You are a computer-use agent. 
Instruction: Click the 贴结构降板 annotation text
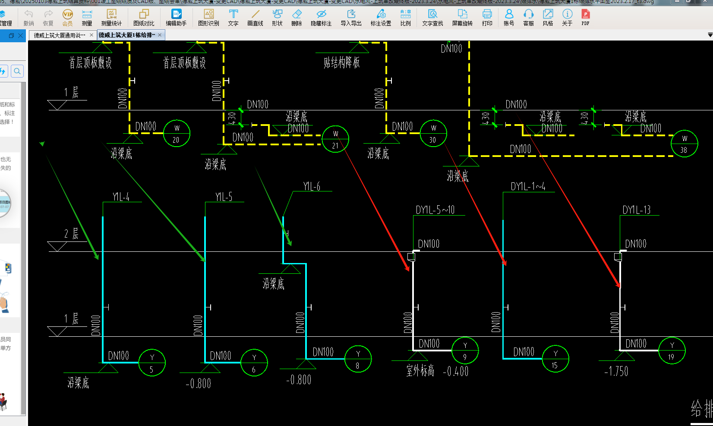341,63
